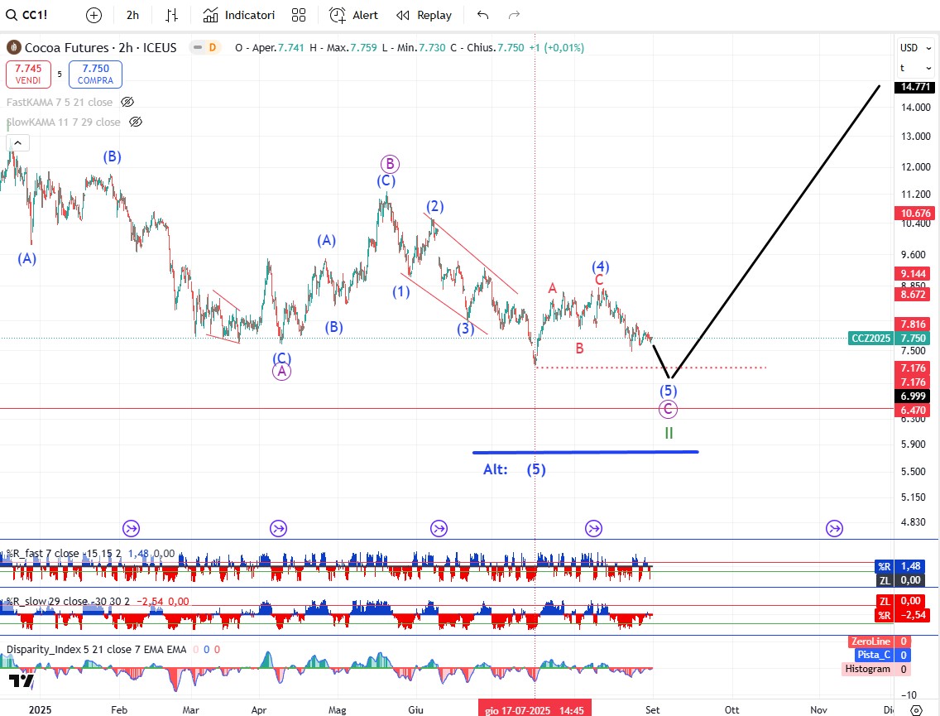Toggle the D data-mode badge beside ICEUS
940x716 pixels.
click(x=213, y=47)
